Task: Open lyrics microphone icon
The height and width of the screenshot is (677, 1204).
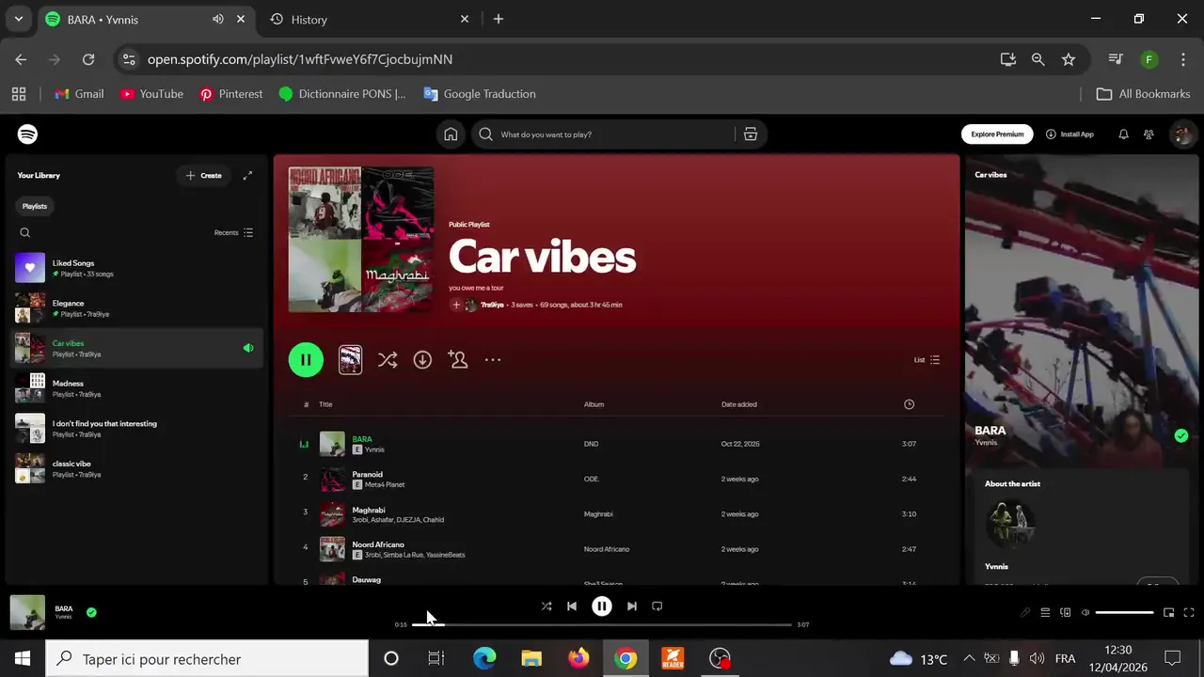Action: tap(1025, 613)
